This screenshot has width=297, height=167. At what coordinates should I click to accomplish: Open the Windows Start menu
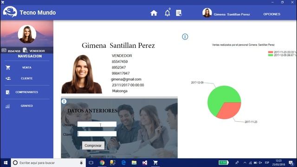pos(6,163)
